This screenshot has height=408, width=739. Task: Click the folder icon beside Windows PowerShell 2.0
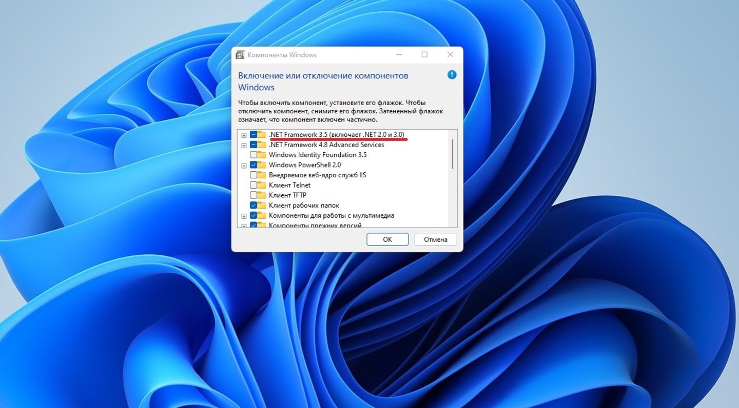click(262, 165)
